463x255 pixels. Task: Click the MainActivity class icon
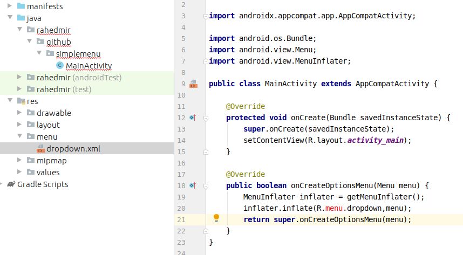point(60,65)
